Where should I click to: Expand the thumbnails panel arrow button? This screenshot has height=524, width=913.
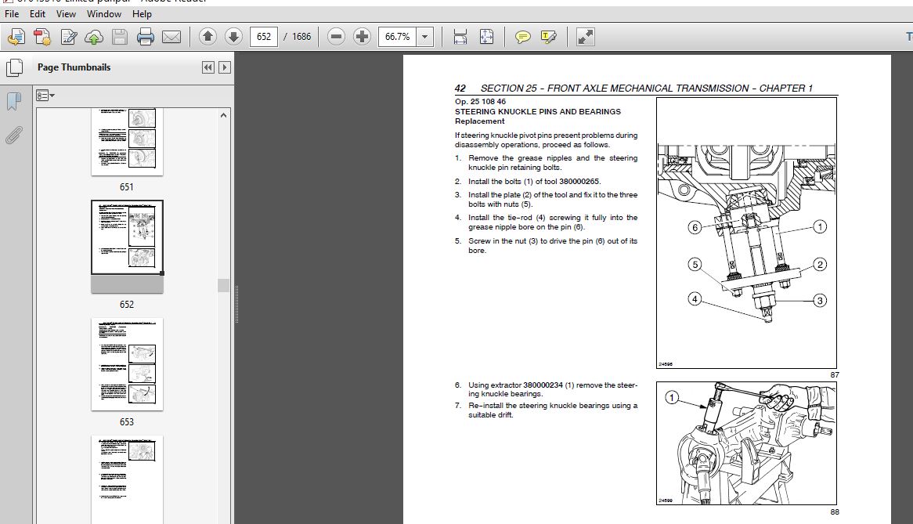(224, 67)
